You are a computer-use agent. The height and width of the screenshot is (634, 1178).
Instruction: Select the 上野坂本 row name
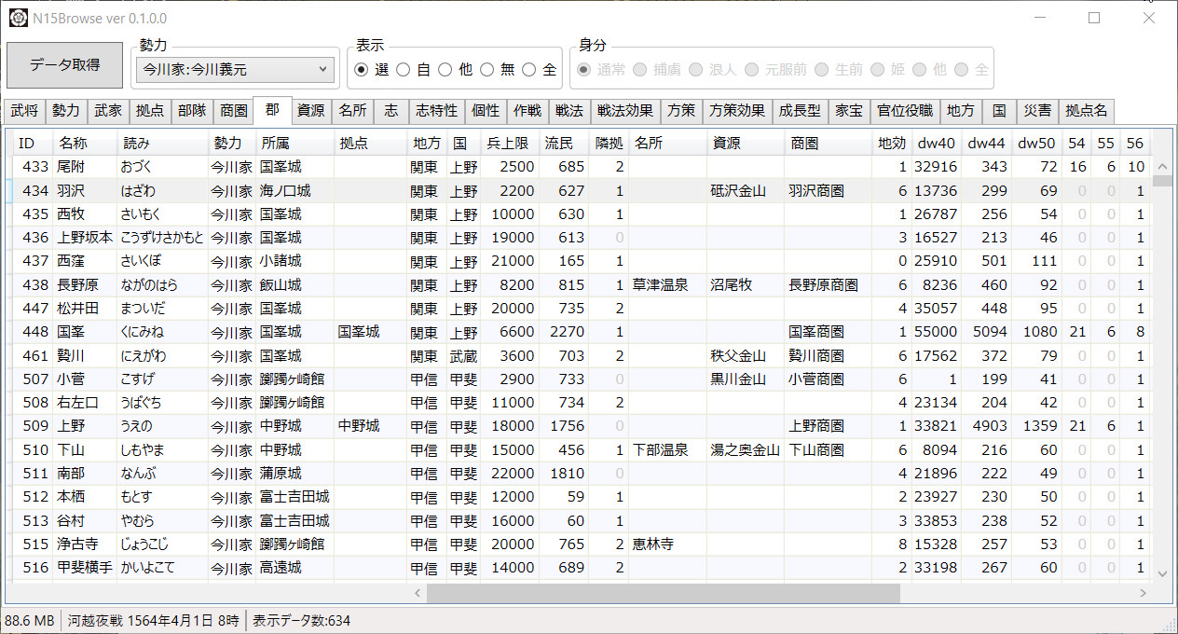tap(85, 238)
